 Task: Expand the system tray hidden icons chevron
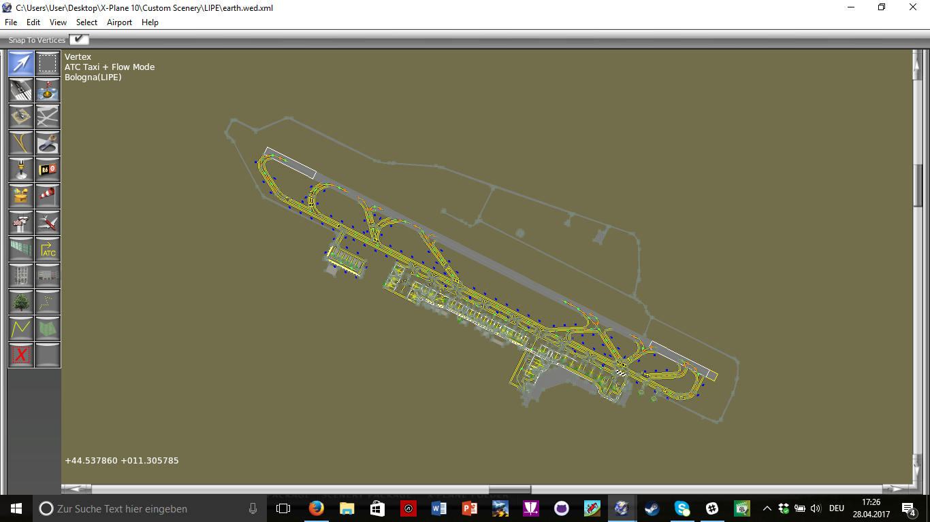pos(767,508)
